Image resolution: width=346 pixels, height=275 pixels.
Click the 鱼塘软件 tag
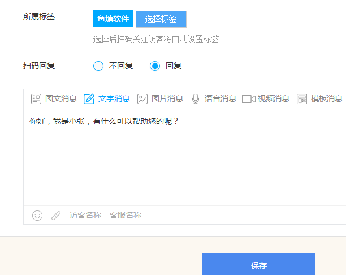[x=113, y=19]
